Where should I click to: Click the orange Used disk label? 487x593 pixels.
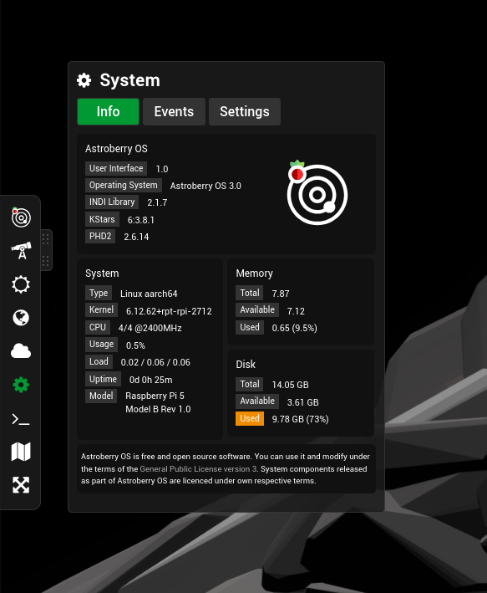(250, 418)
